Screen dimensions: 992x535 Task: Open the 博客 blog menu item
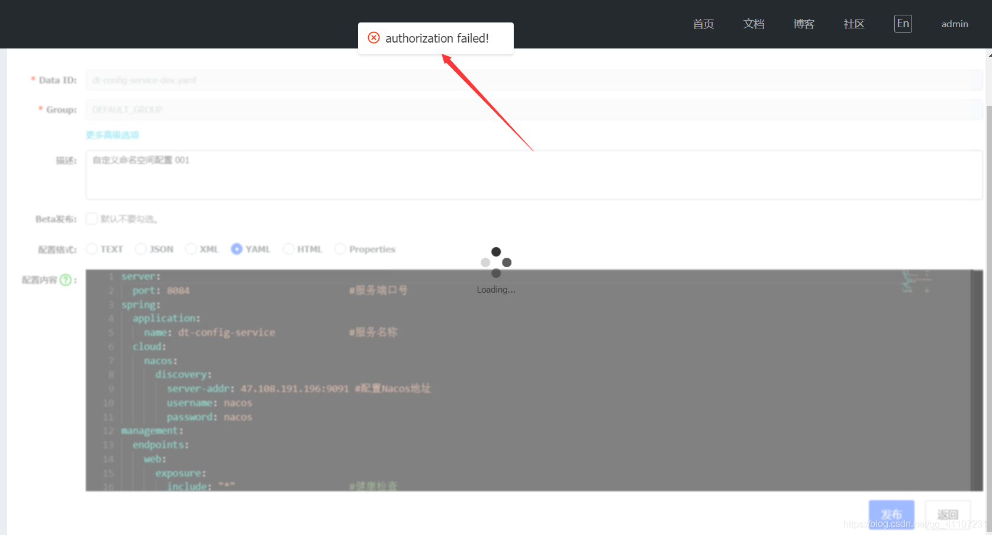[x=804, y=24]
